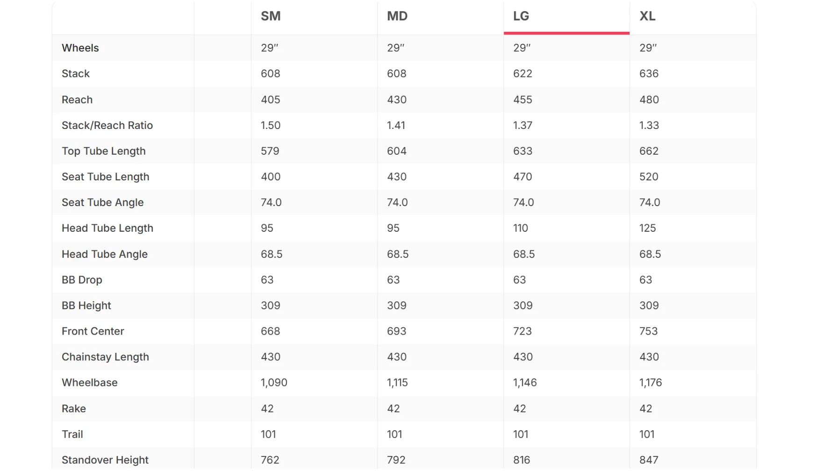This screenshot has height=471, width=837.
Task: Click the Wheels row label
Action: (x=80, y=48)
